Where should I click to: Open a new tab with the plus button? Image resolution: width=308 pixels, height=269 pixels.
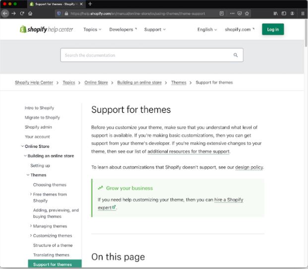[x=90, y=4]
